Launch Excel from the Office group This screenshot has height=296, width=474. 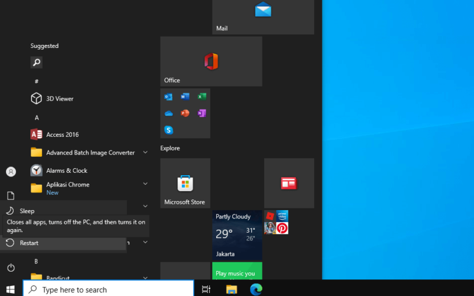202,96
